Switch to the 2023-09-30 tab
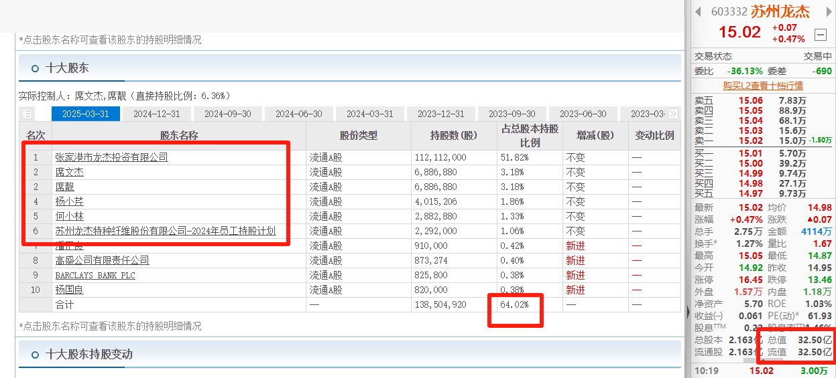 (x=512, y=114)
